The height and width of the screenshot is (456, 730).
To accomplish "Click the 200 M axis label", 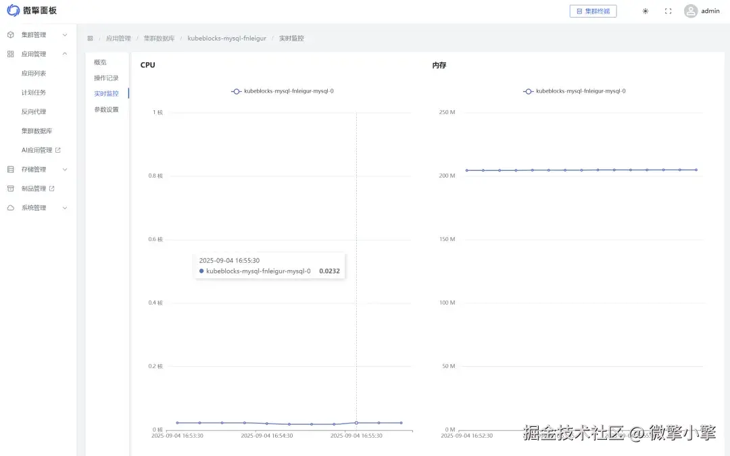I will point(447,176).
